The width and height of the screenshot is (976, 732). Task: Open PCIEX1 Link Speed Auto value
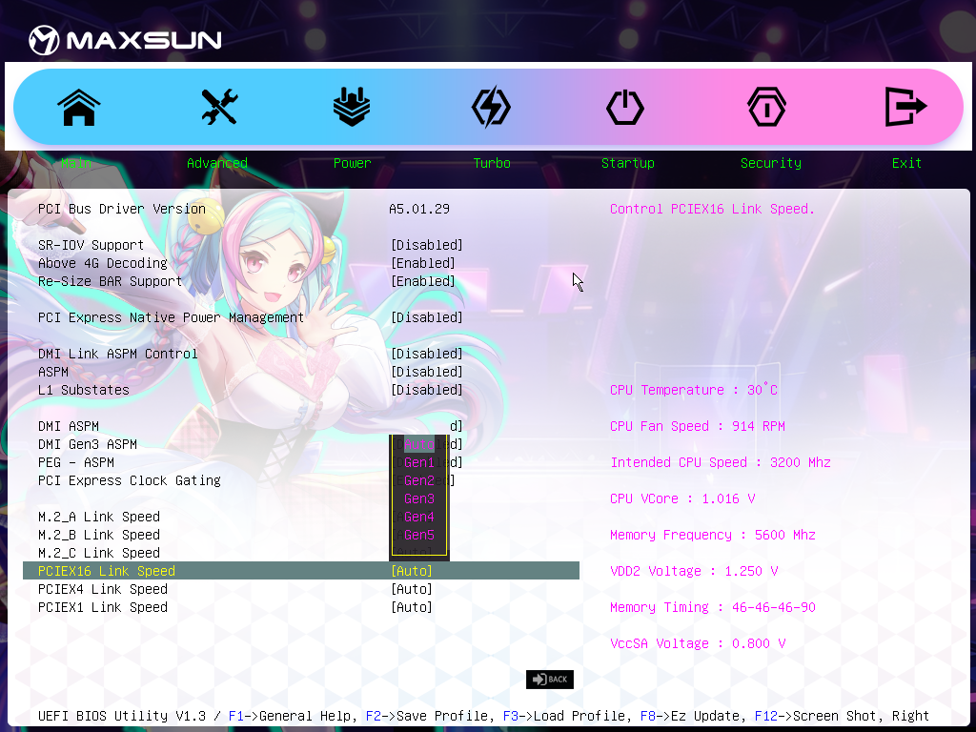point(412,607)
